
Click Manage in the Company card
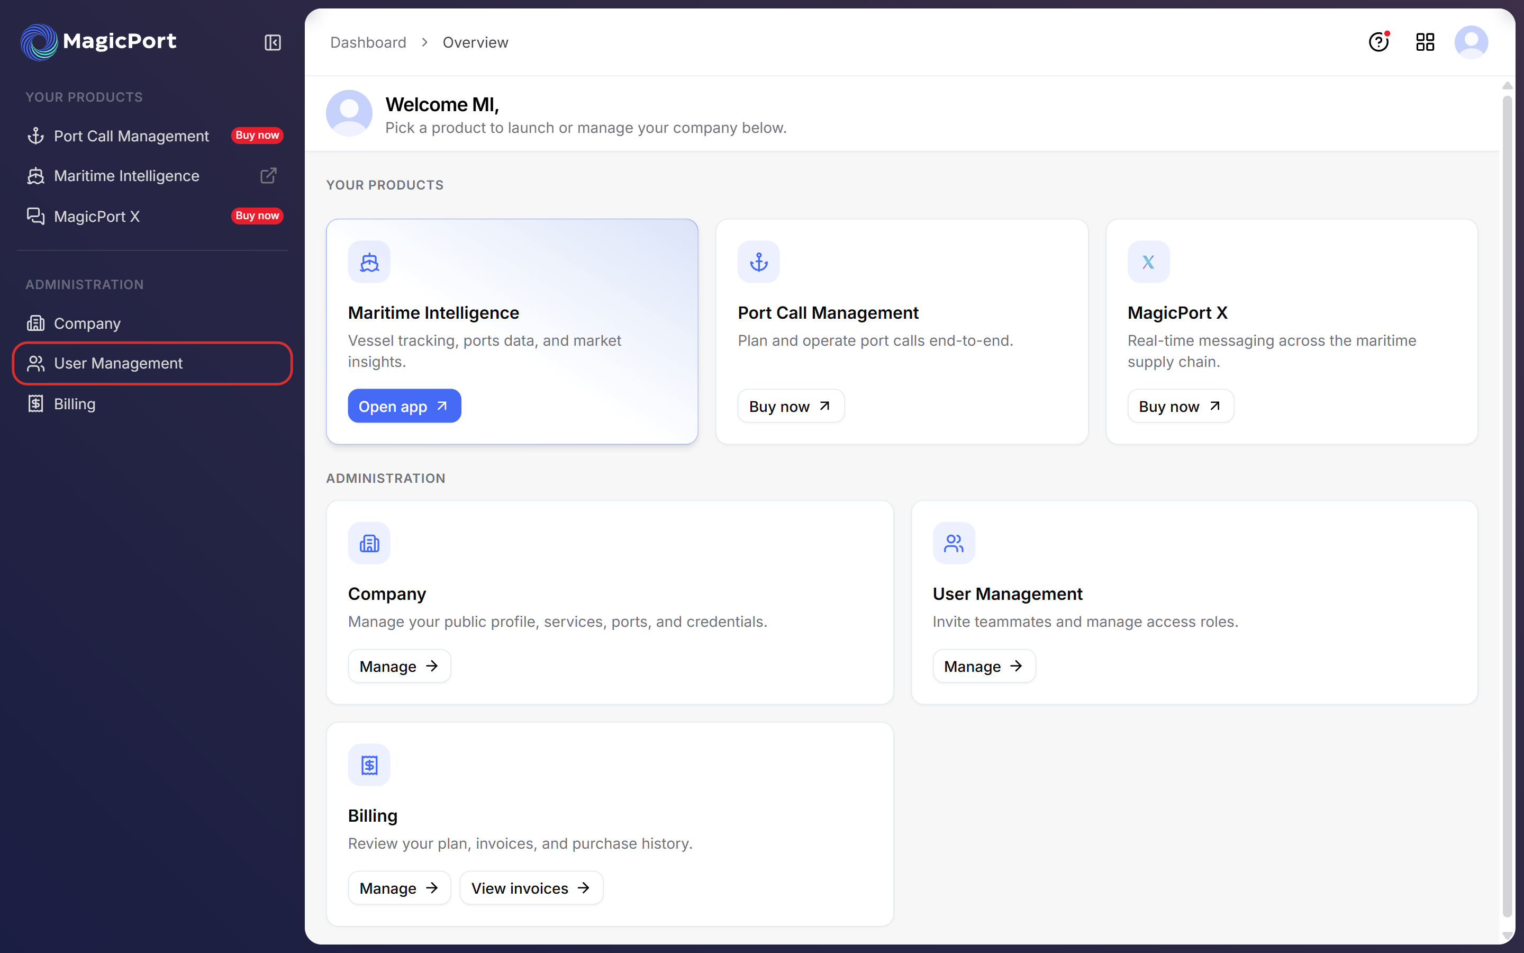400,666
